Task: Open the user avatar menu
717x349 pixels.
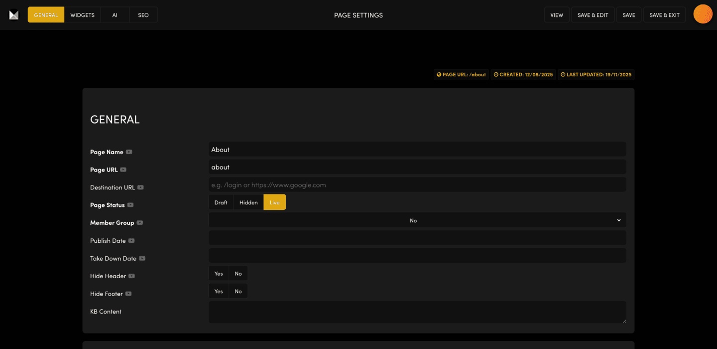Action: [703, 14]
